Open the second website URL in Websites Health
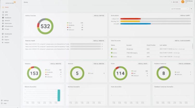 47,47
